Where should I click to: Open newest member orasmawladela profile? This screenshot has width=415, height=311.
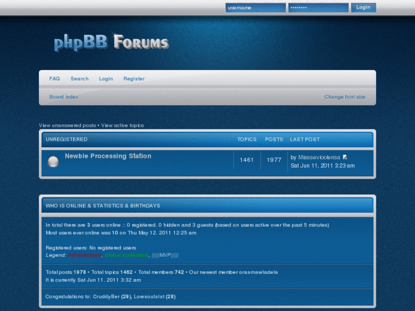tap(259, 272)
